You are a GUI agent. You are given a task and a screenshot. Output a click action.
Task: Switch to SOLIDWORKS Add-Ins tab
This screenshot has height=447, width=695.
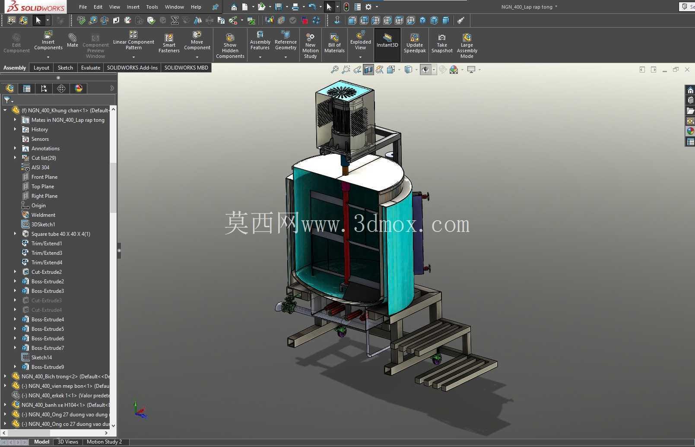click(132, 68)
